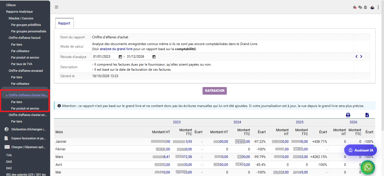Screen dimensions: 384x176
Task: Click the Déclaration d'échanges globe icon
Action: click(6, 129)
